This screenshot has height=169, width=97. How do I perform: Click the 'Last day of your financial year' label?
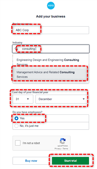click(x=31, y=92)
